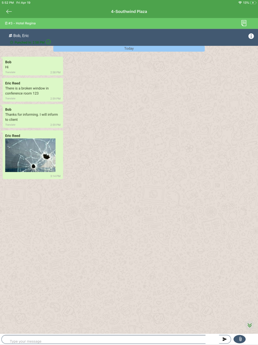The width and height of the screenshot is (258, 345).
Task: Go back using the arrow icon
Action: (x=9, y=11)
